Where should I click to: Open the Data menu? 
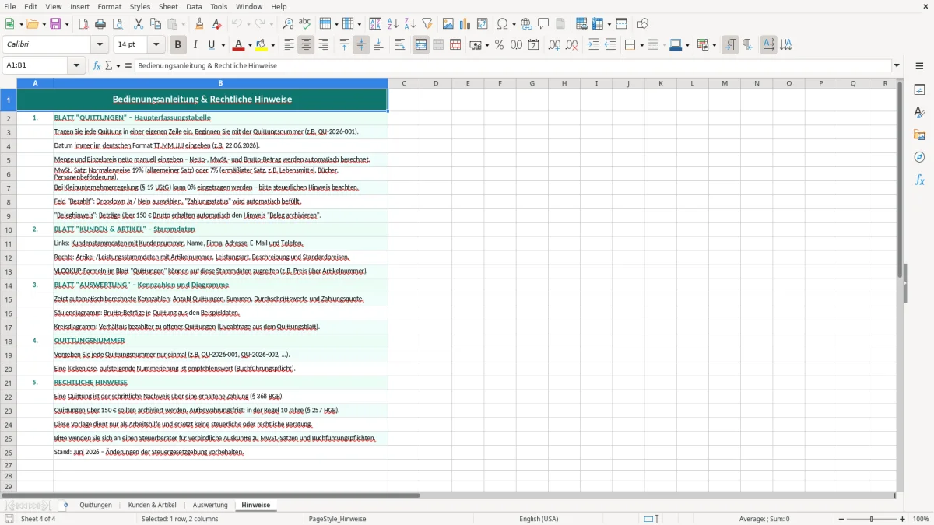(194, 6)
